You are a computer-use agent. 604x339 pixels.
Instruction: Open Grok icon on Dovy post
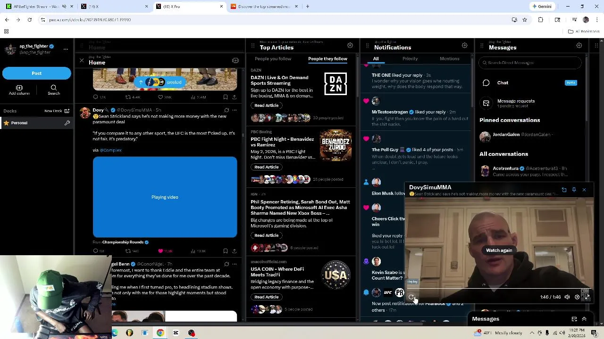(x=226, y=110)
